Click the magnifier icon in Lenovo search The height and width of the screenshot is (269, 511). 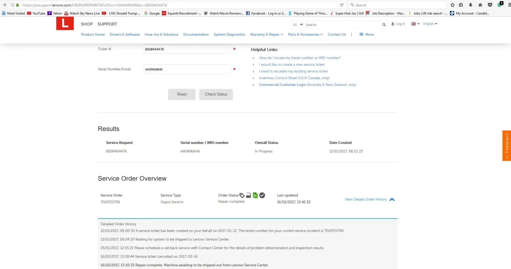click(384, 25)
